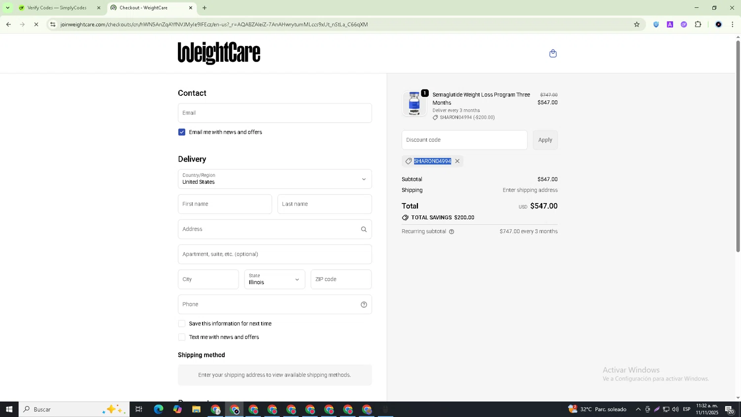Close the Checkout - WeightCare tab
Viewport: 741px width, 417px height.
tap(191, 8)
